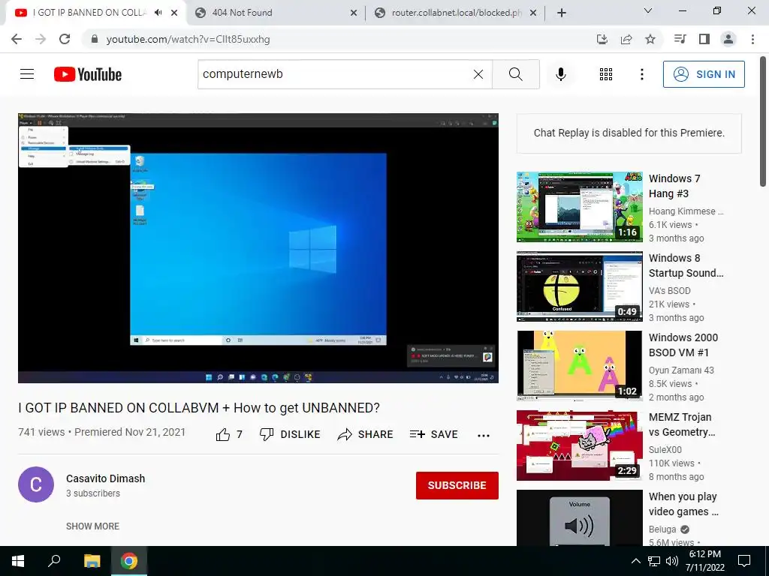The height and width of the screenshot is (576, 769).
Task: Show hidden system tray icons
Action: pyautogui.click(x=635, y=561)
